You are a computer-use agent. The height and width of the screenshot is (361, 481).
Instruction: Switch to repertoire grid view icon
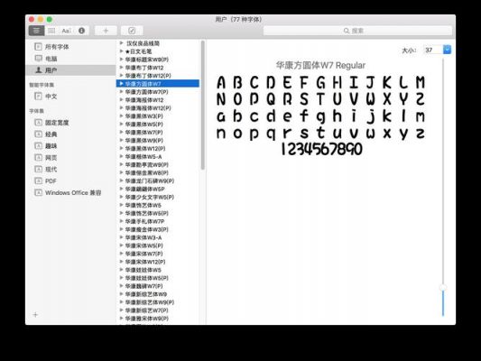coord(51,31)
